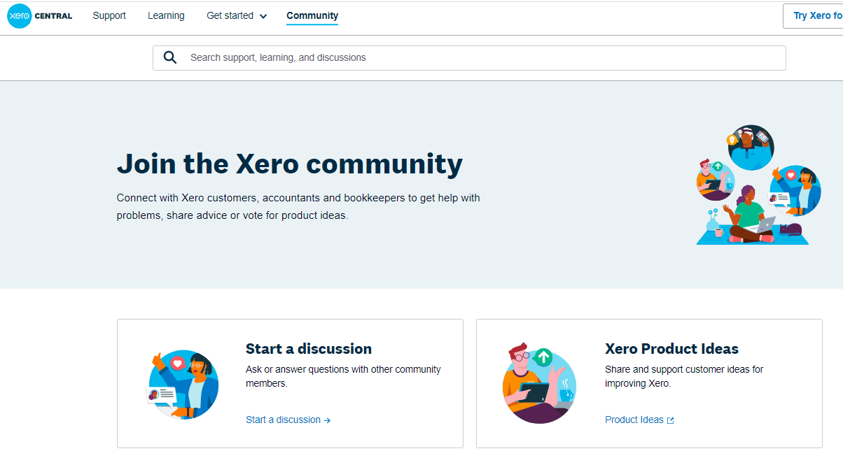Click the Start a discussion card heading
Screen dimensions: 843x458
click(309, 349)
